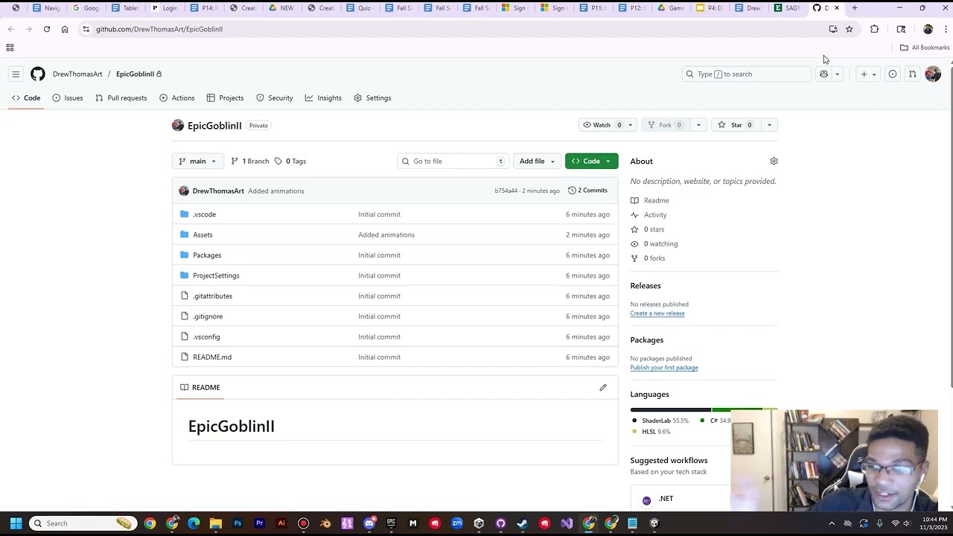View the 1 Branch link
The height and width of the screenshot is (536, 953).
point(250,161)
